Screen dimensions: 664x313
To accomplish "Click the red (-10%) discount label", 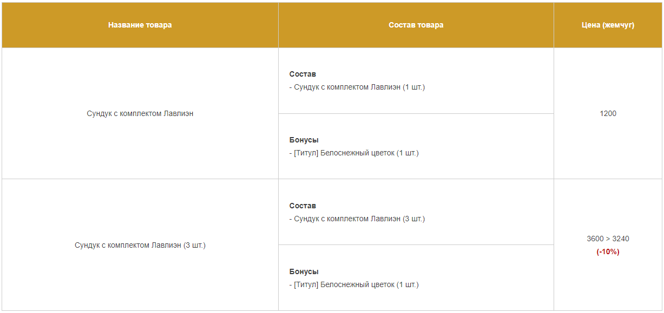I will pyautogui.click(x=608, y=252).
